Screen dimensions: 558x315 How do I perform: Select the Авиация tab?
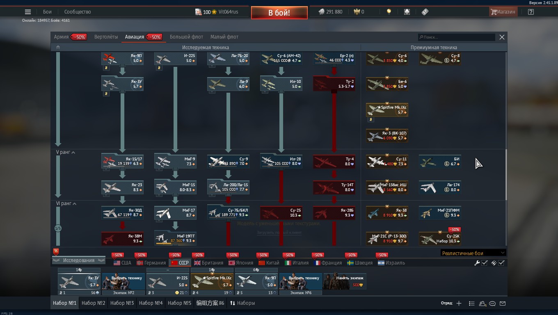point(135,37)
